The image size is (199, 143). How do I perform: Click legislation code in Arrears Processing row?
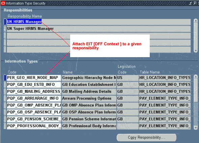tap(127, 98)
